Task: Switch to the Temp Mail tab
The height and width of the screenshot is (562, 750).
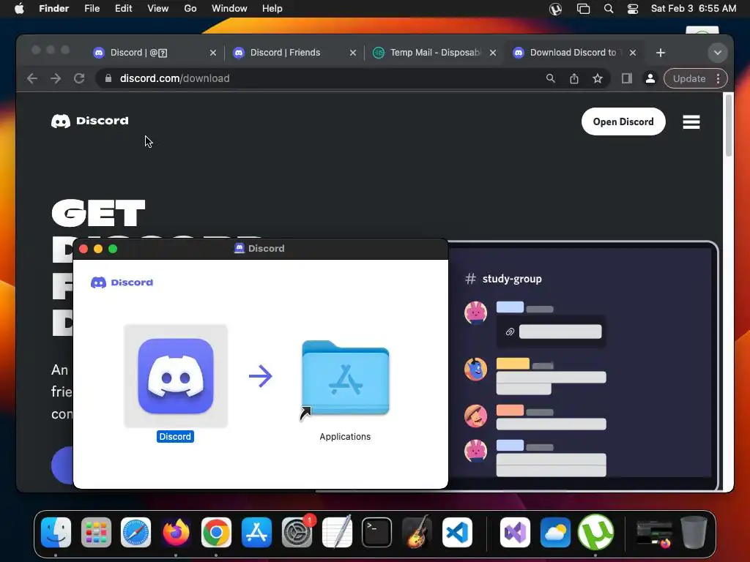Action: (x=434, y=53)
